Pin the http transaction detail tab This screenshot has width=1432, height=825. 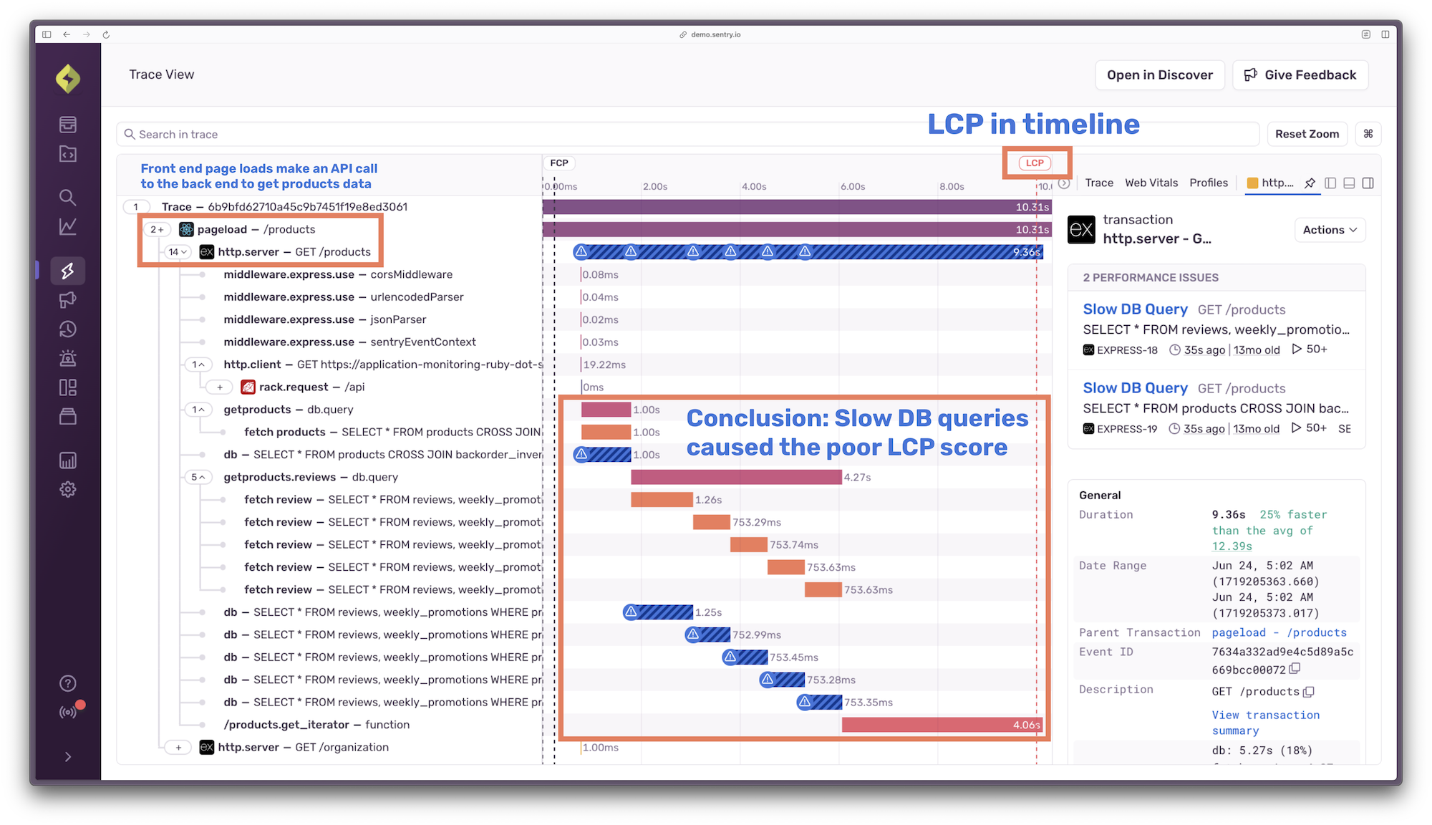click(1309, 183)
